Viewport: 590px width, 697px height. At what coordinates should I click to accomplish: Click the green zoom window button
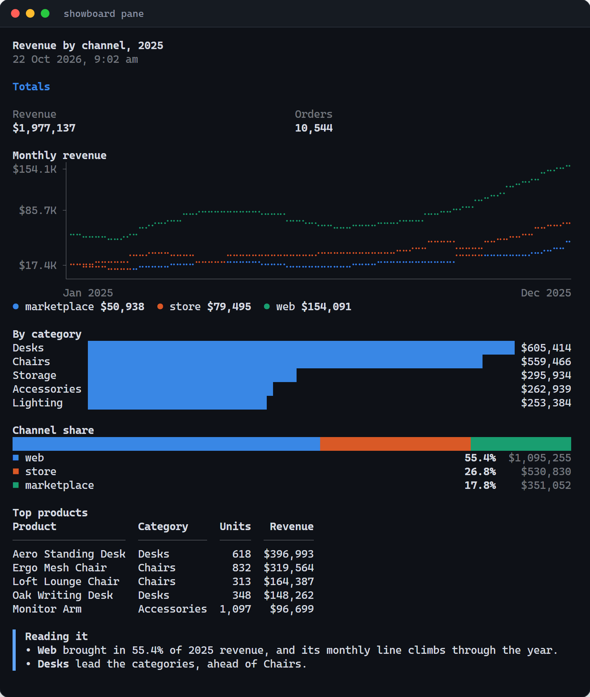pyautogui.click(x=45, y=13)
